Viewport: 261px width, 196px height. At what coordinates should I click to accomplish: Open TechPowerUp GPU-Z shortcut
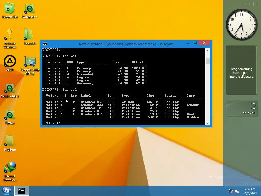[x=30, y=65]
